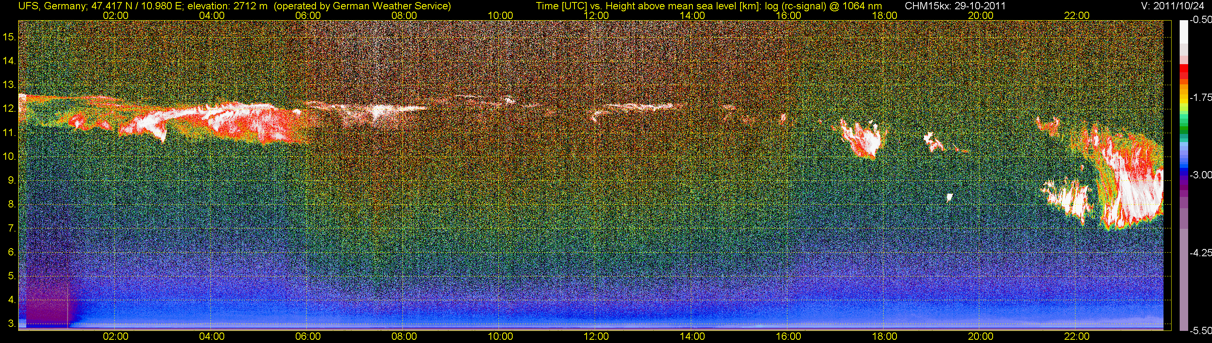Click the -1.75 value on the color scale
This screenshot has width=1212, height=343.
point(1200,97)
